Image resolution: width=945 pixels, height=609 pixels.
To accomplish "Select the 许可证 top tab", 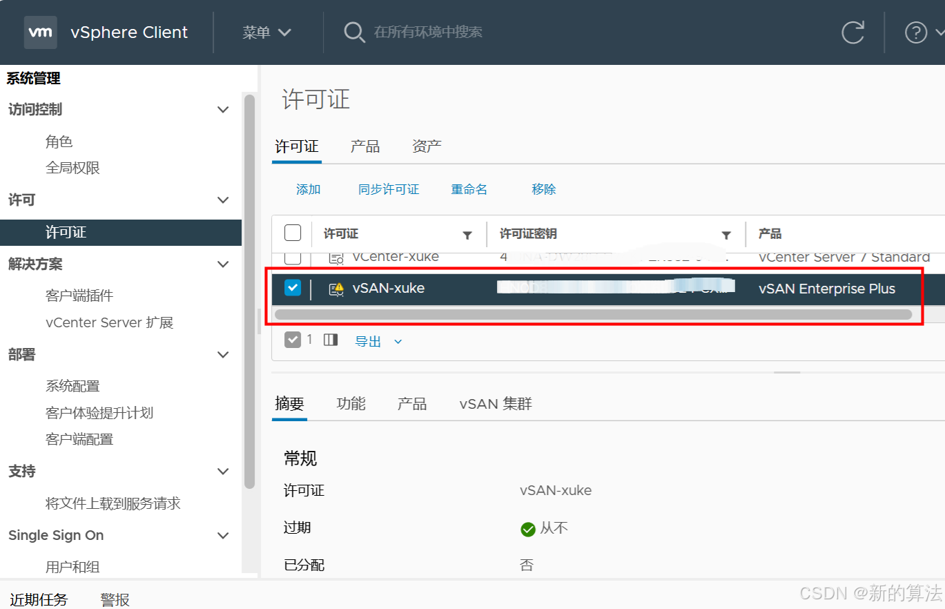I will tap(297, 146).
